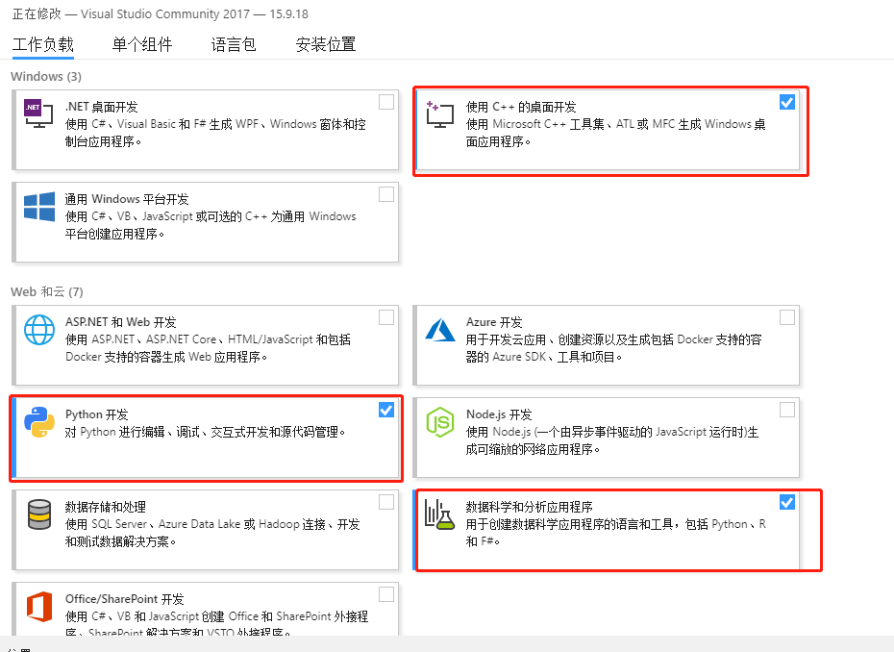Switch to the 语言包 tab

(234, 44)
